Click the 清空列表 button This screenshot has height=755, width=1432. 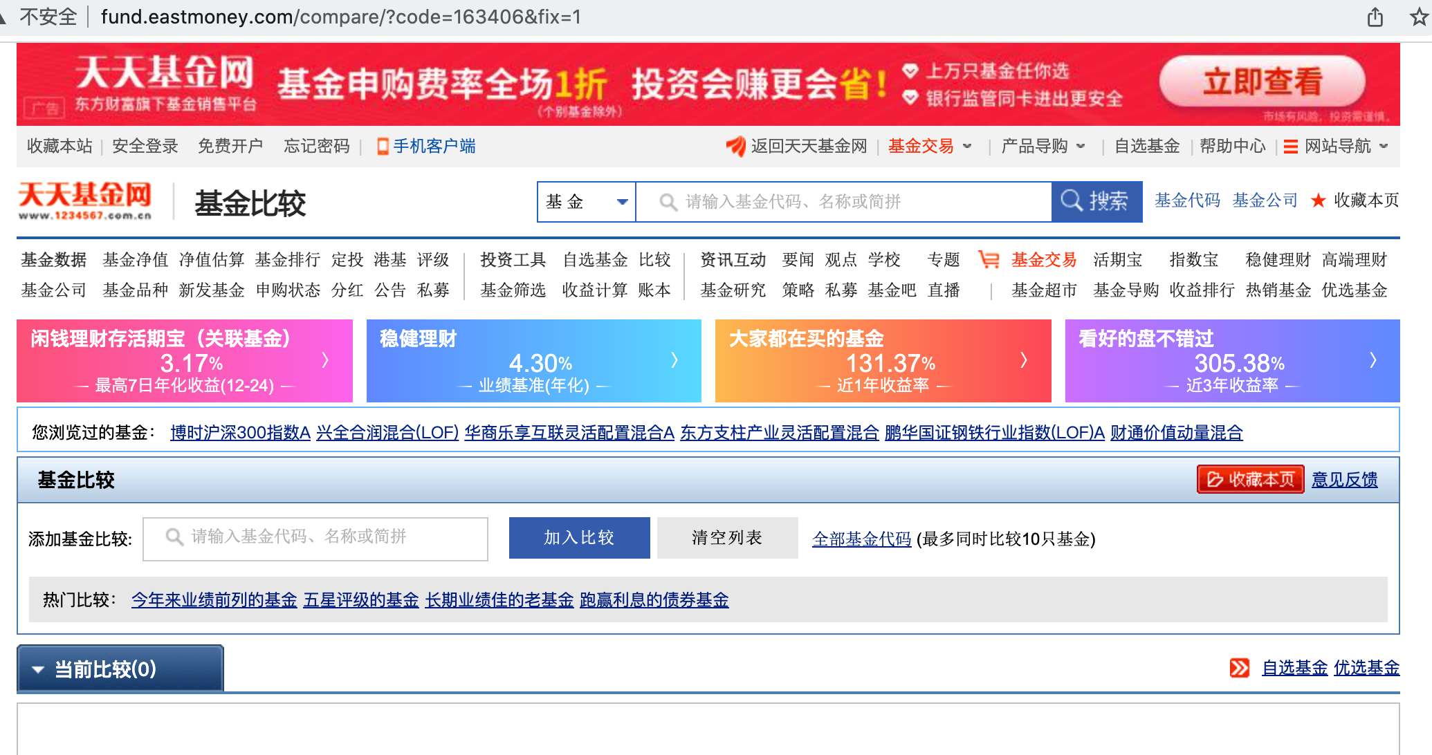727,538
